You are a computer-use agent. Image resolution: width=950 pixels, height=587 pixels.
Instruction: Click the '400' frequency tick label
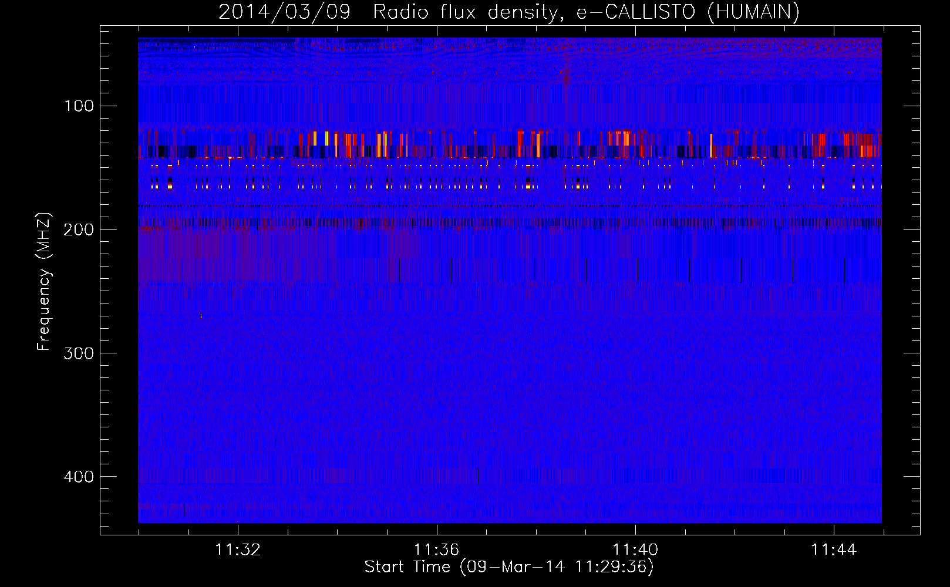point(79,477)
